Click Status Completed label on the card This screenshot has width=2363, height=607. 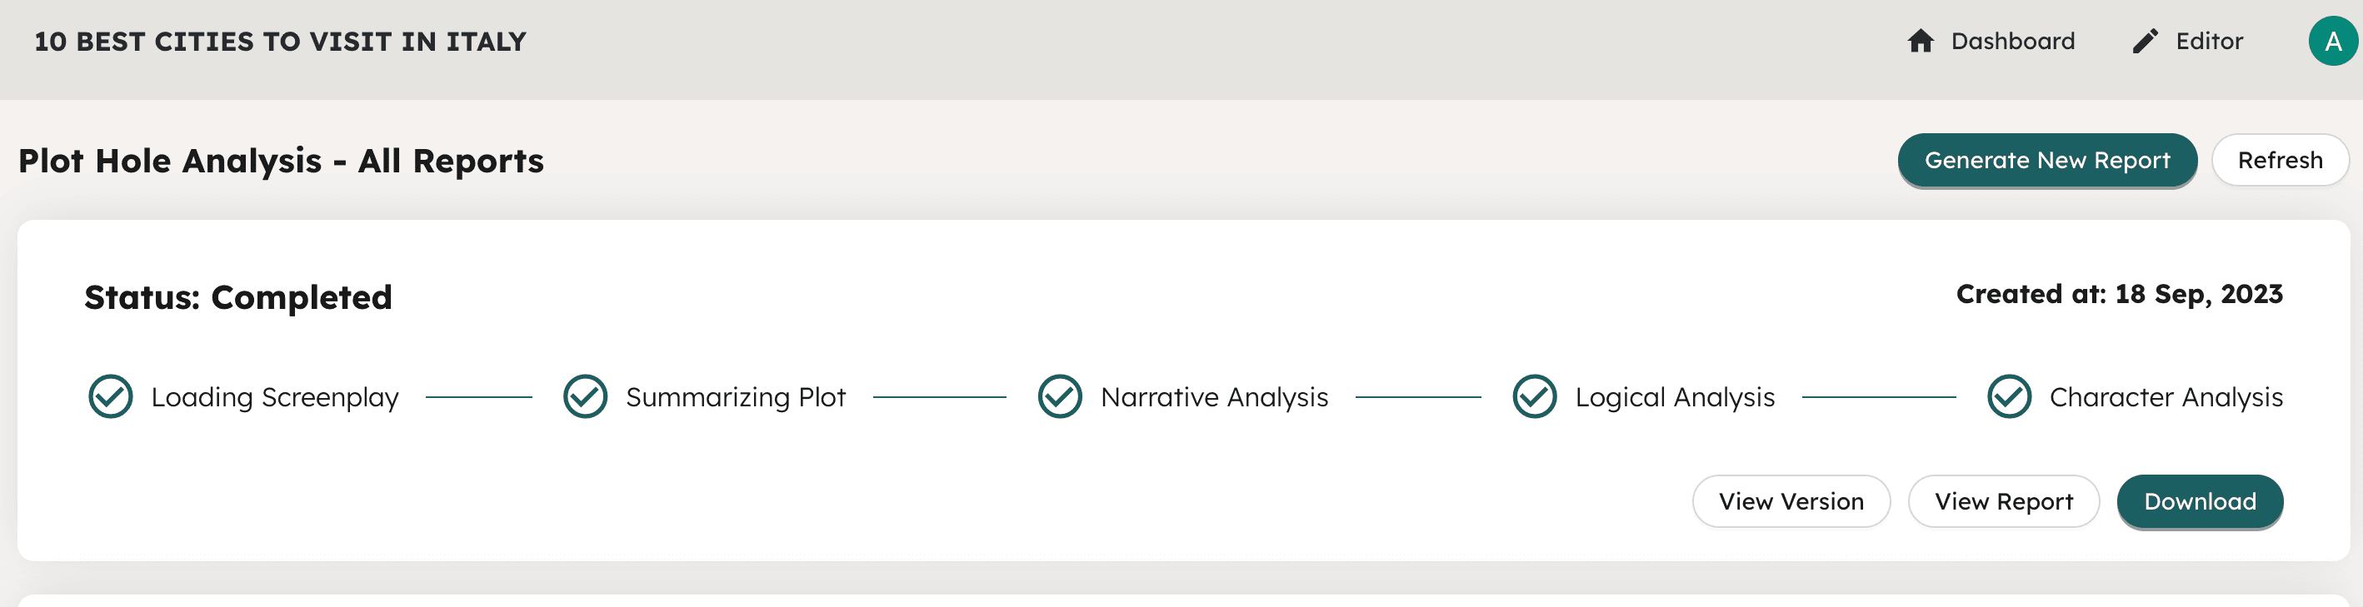click(x=238, y=296)
